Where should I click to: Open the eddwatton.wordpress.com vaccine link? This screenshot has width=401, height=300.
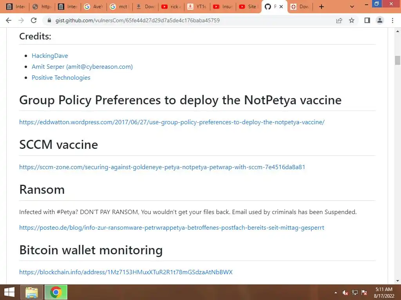[x=172, y=122]
